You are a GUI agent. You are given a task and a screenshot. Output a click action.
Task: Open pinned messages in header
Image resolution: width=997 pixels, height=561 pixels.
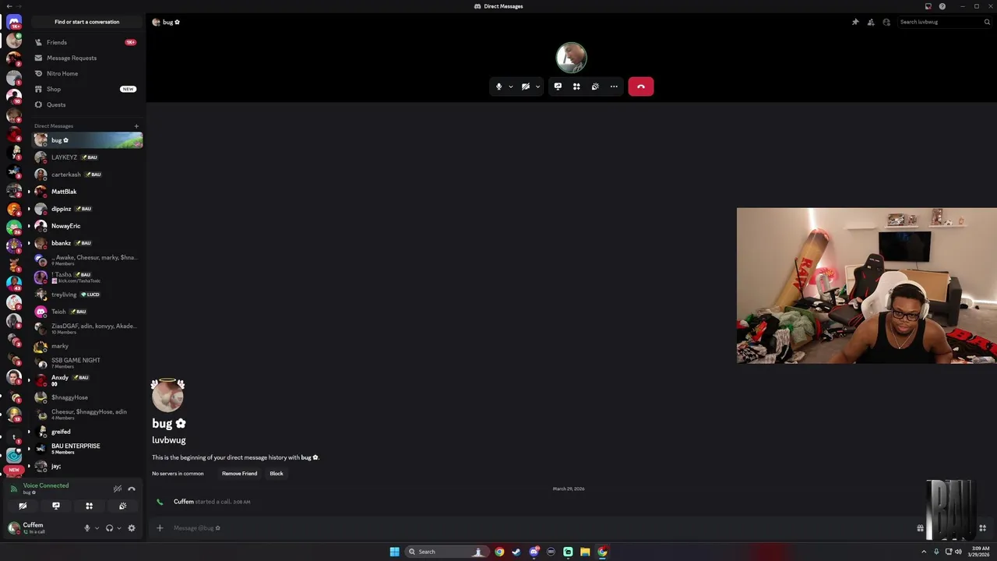coord(855,22)
